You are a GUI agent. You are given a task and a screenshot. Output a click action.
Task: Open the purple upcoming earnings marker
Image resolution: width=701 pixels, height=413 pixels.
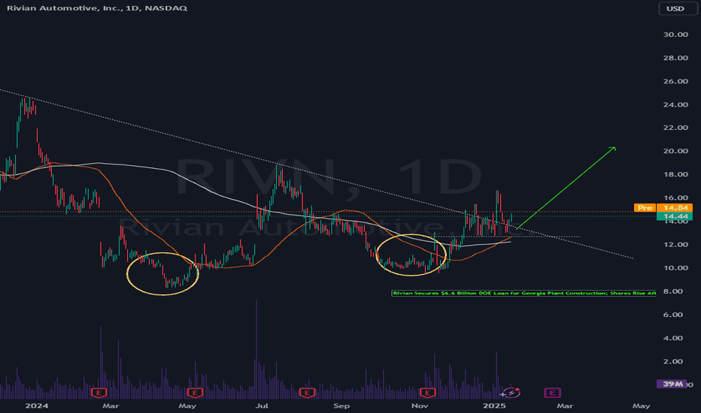point(553,393)
